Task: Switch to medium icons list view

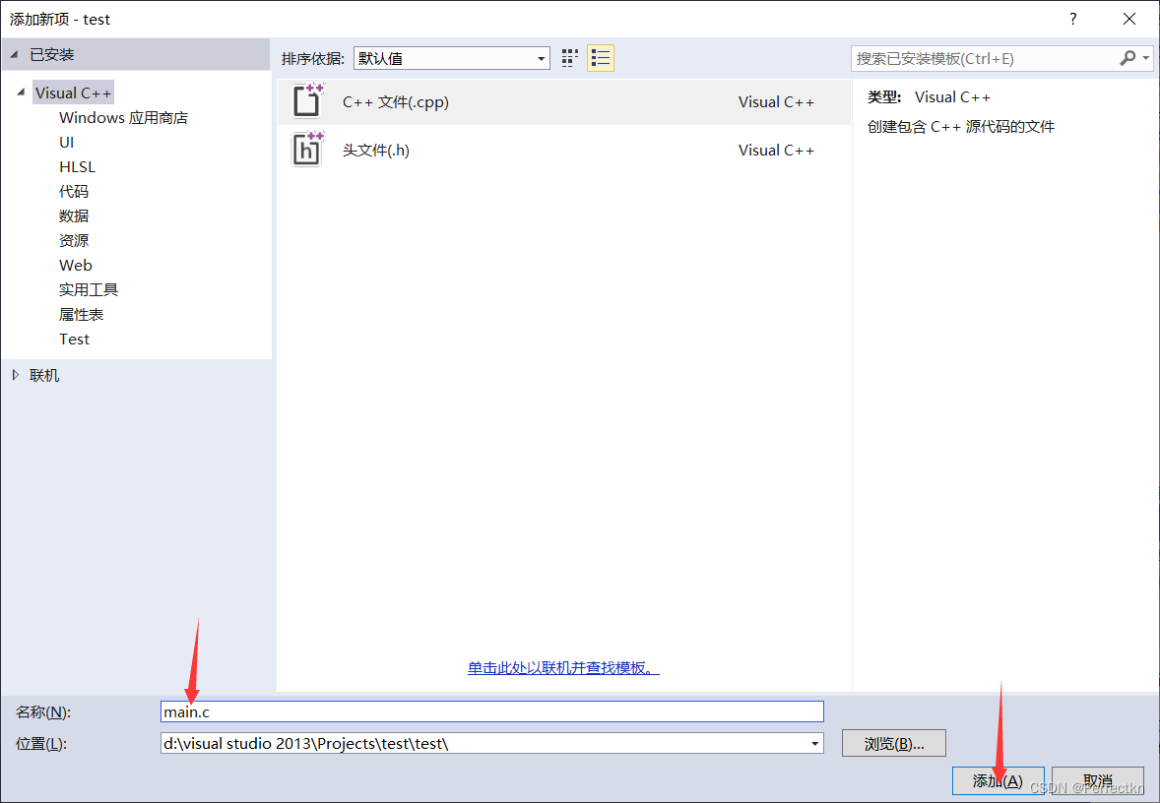Action: [601, 58]
